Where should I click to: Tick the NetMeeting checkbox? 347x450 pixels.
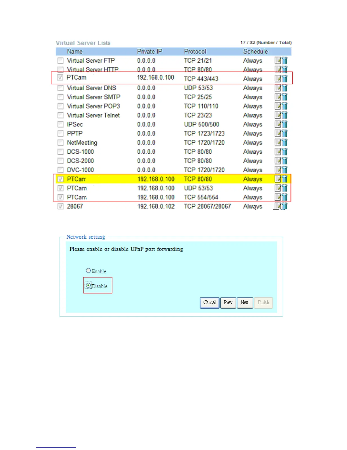click(x=60, y=142)
